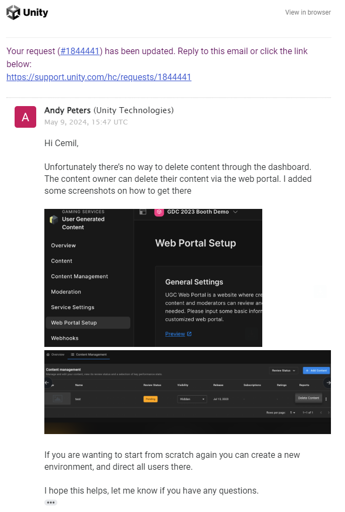
Task: Click the three-dot menu beside Delete Content
Action: tap(326, 399)
